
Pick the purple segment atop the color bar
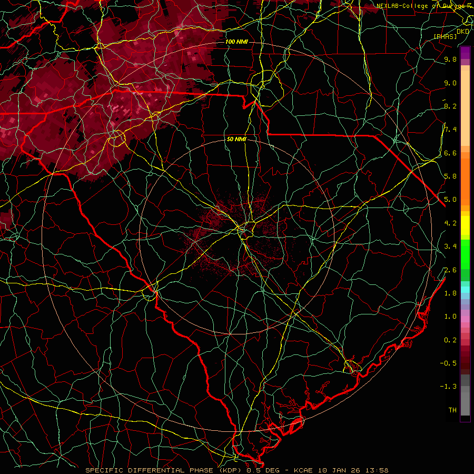point(465,53)
